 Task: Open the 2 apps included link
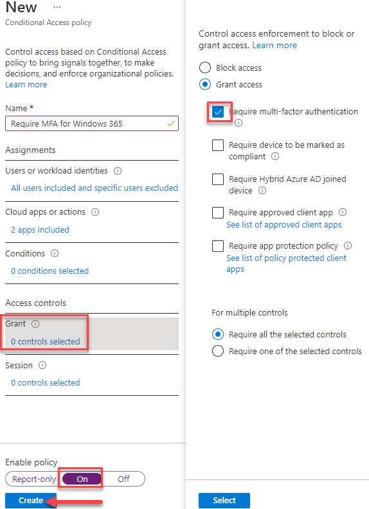point(40,230)
